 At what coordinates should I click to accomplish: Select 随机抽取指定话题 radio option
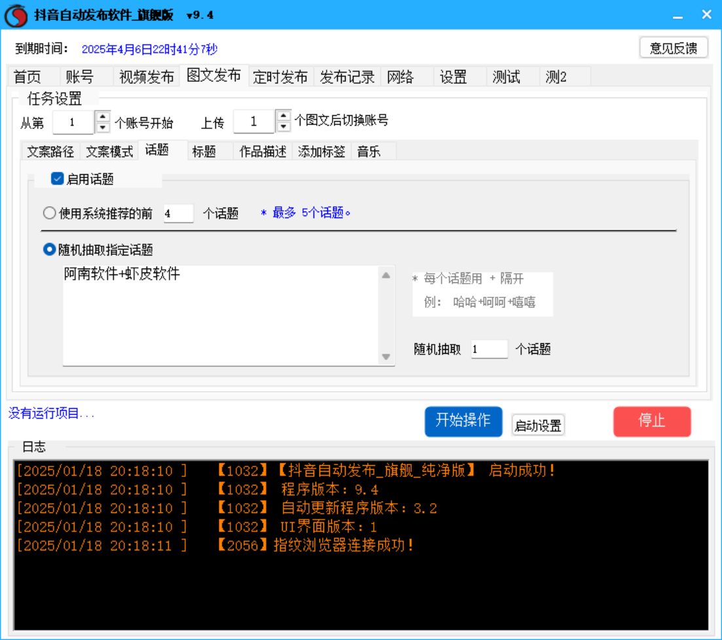click(49, 250)
